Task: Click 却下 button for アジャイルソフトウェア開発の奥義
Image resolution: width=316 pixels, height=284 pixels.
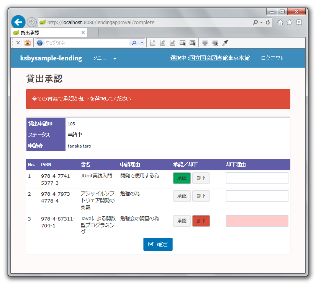Action: point(201,196)
